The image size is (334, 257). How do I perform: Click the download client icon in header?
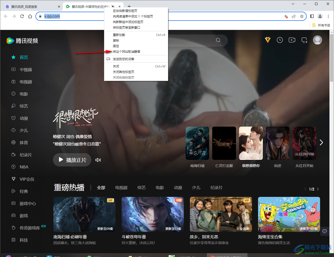coord(304,40)
